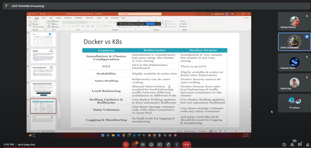Open the Section dropdown in Slides group
The width and height of the screenshot is (311, 148).
tap(56, 27)
